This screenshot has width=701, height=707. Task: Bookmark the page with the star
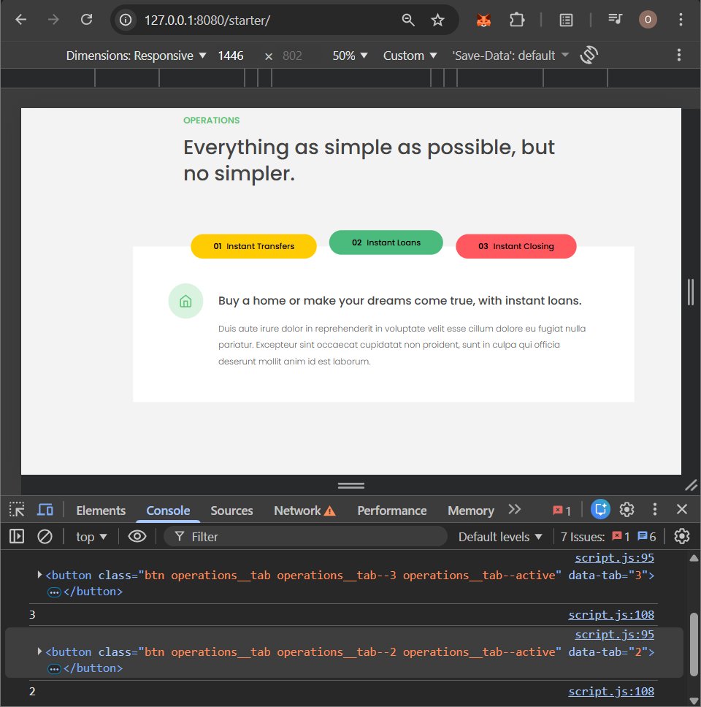[x=437, y=20]
